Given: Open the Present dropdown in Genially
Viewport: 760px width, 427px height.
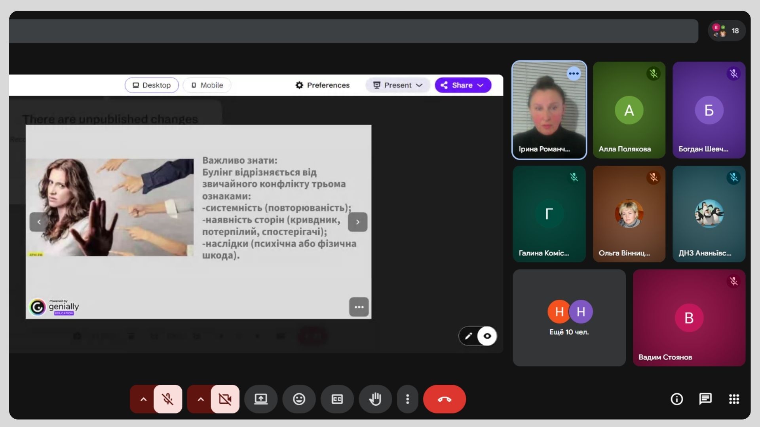Looking at the screenshot, I should tap(397, 85).
